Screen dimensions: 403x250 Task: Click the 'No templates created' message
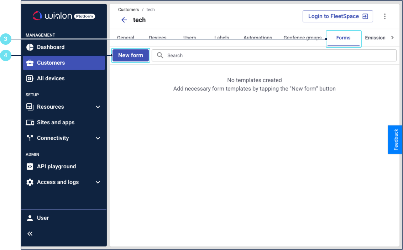(255, 80)
